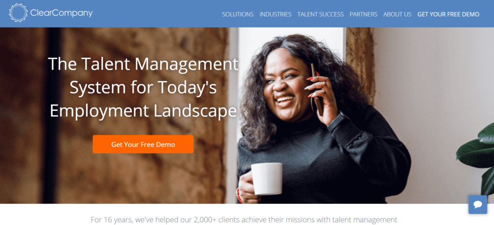Screen dimensions: 494x225
Task: Open the Industries menu
Action: coord(275,14)
